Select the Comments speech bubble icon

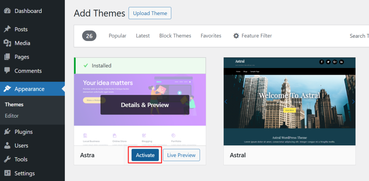coord(7,71)
